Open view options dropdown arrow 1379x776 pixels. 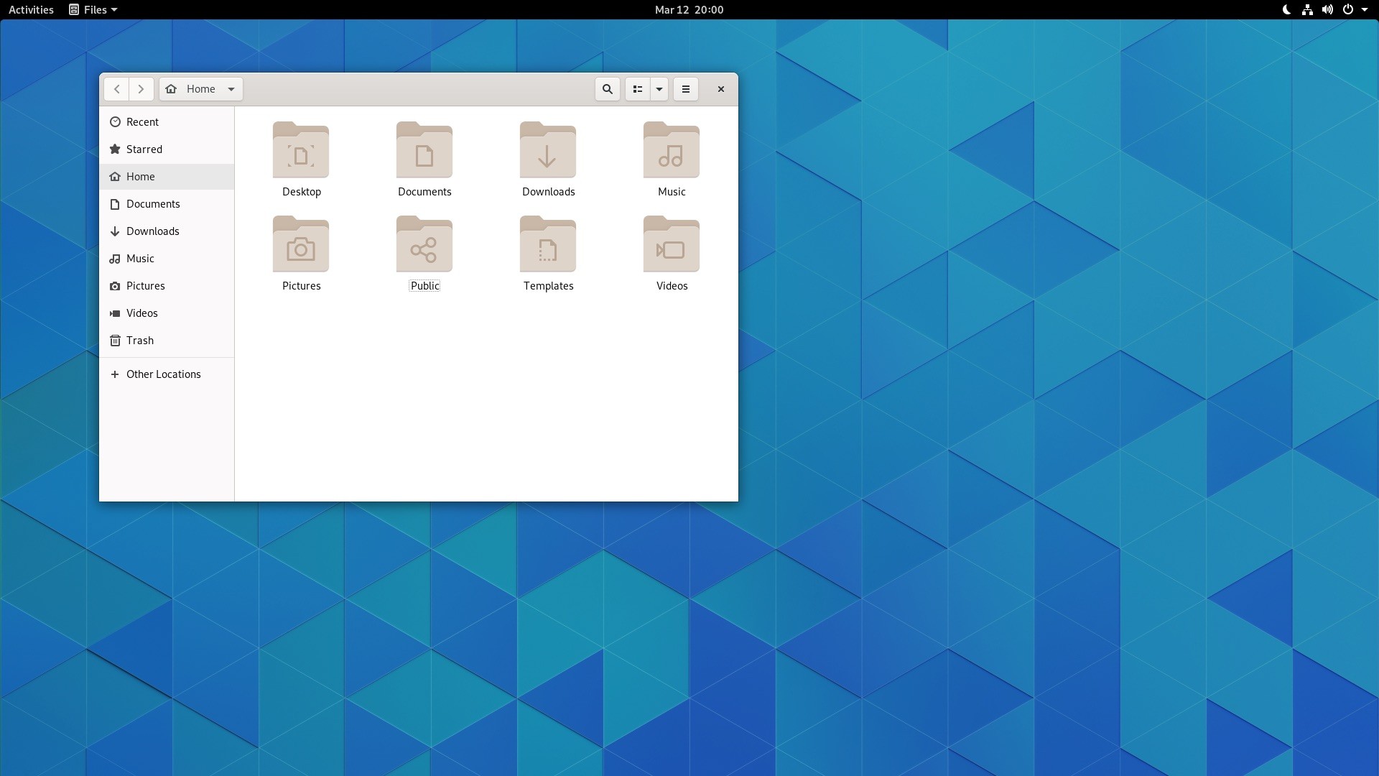[x=659, y=89]
